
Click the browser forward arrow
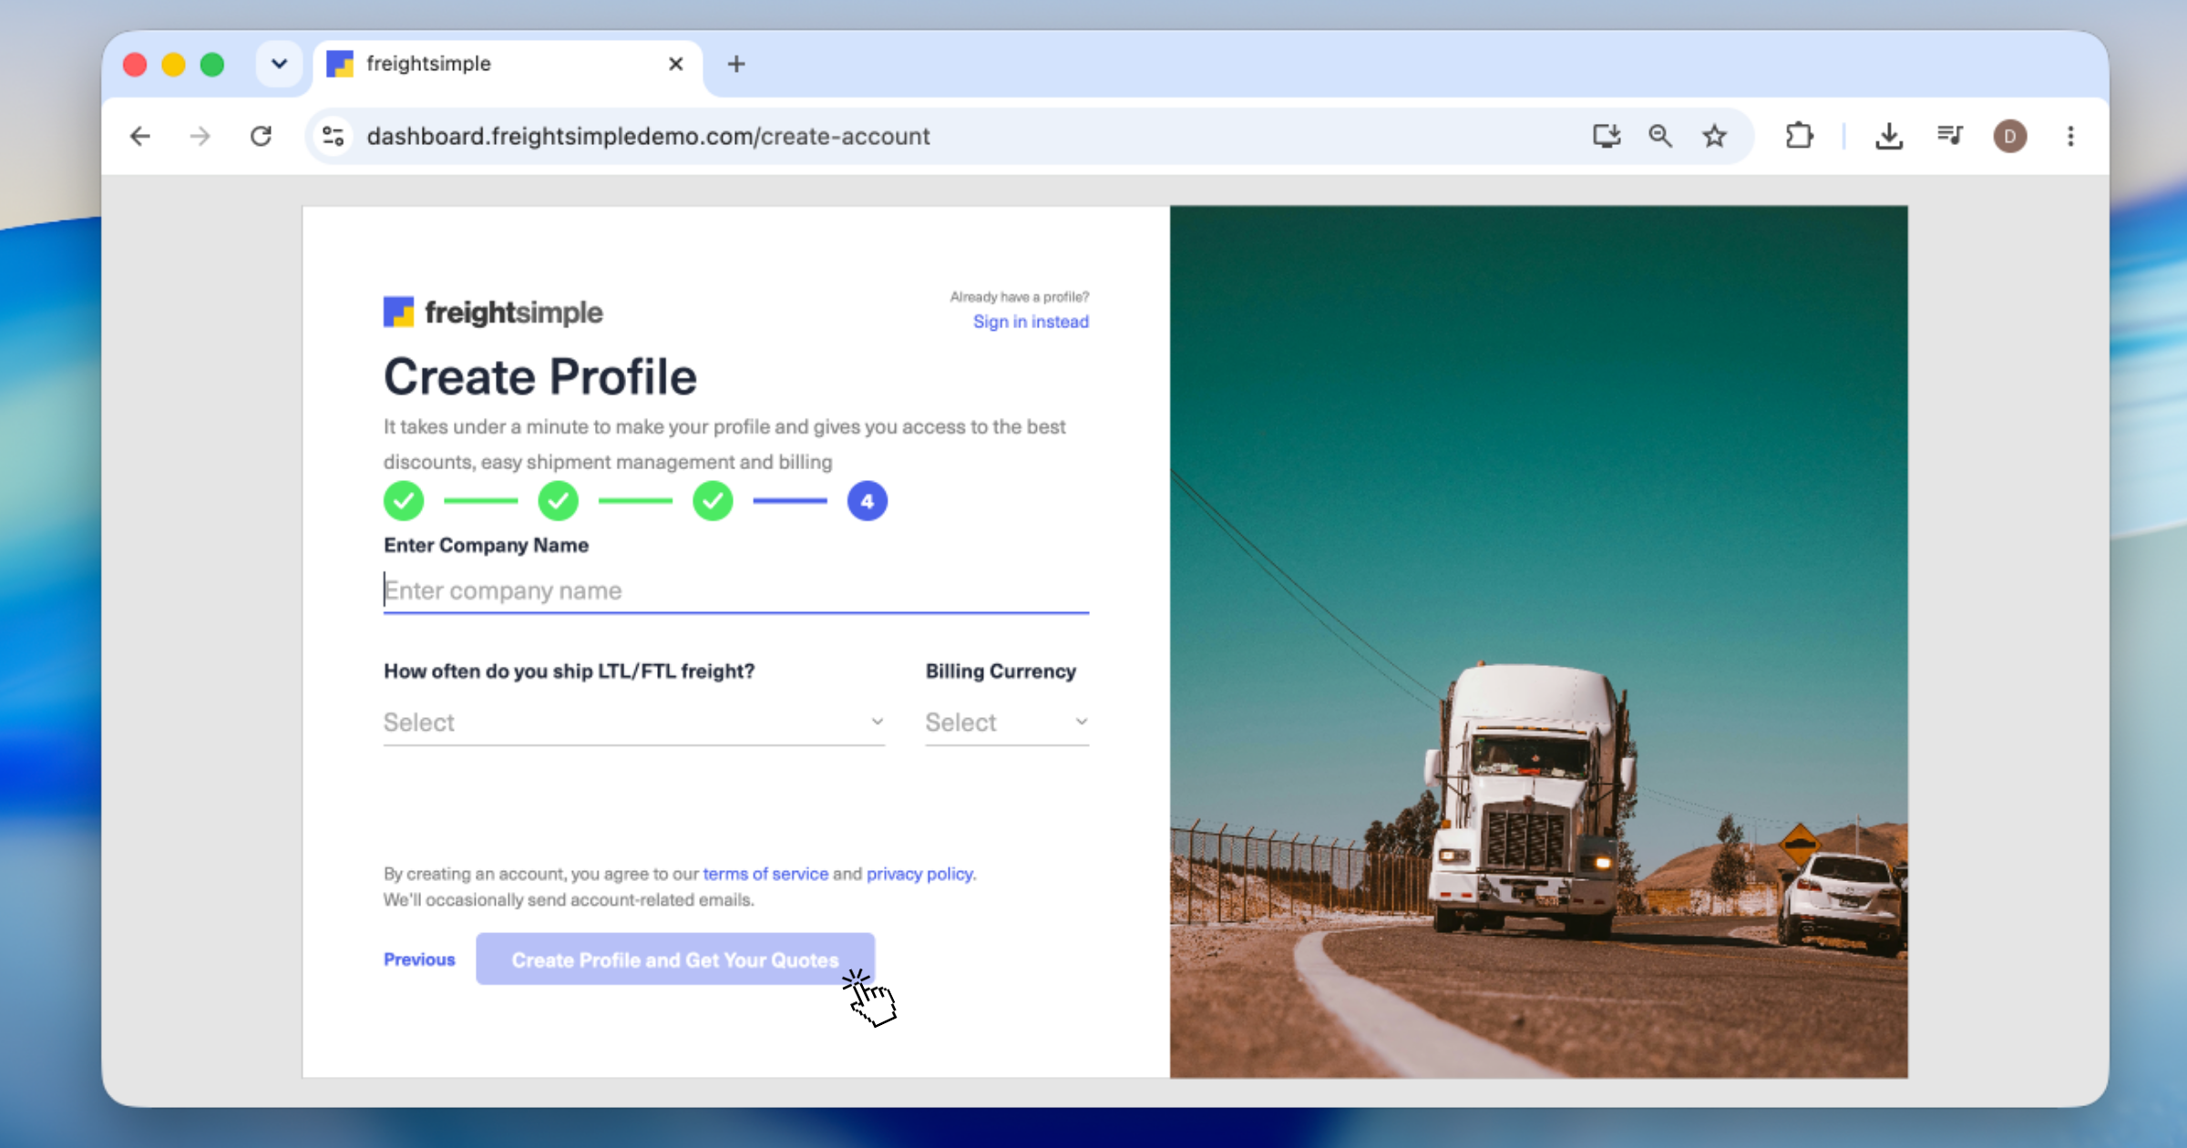tap(200, 137)
